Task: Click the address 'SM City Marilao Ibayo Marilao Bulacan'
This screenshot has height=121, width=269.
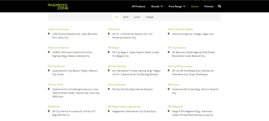Action: click(x=132, y=89)
